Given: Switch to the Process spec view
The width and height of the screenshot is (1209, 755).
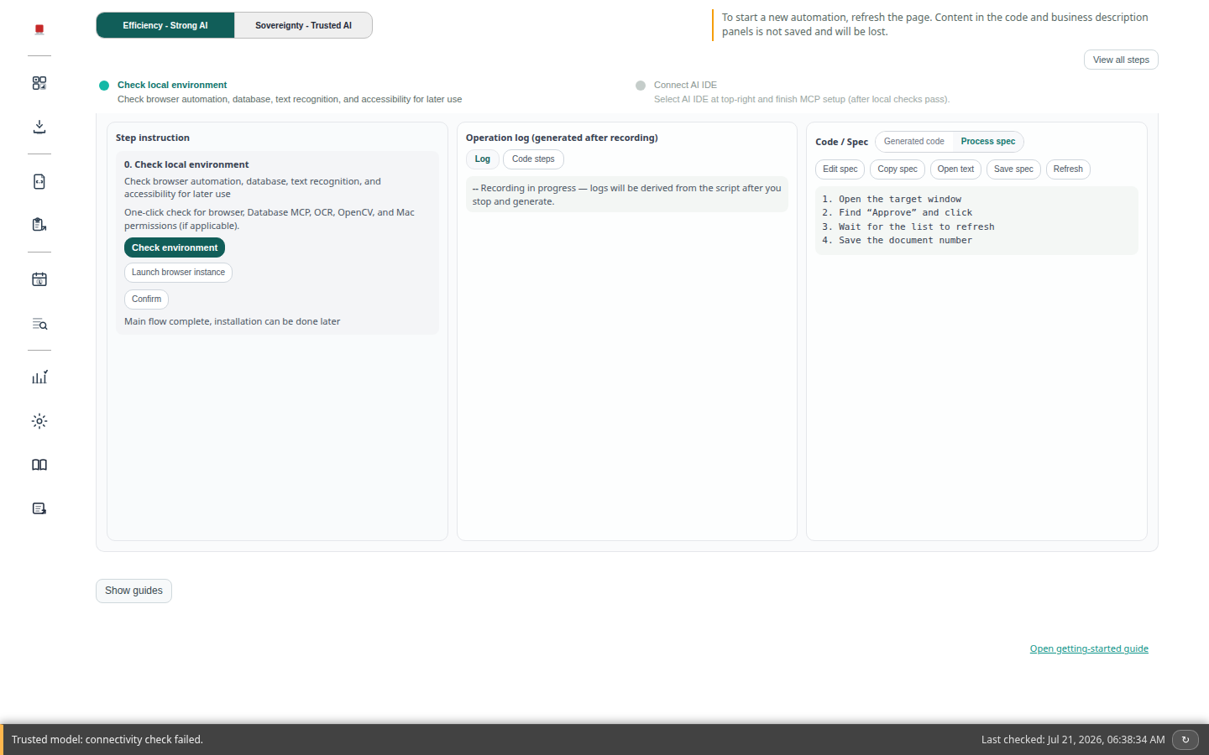Looking at the screenshot, I should 988,142.
